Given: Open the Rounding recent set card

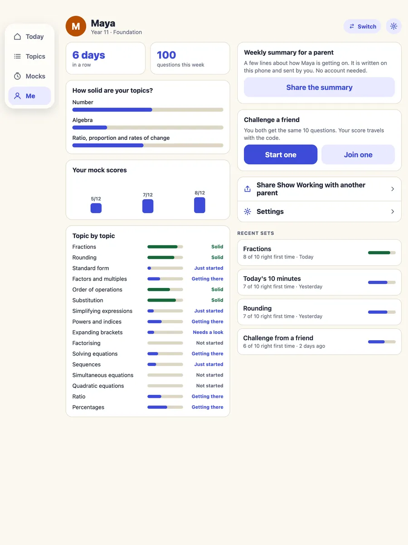Looking at the screenshot, I should coord(319,312).
